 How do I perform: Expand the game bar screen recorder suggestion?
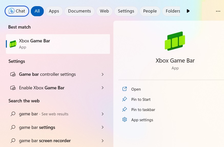pos(103,141)
